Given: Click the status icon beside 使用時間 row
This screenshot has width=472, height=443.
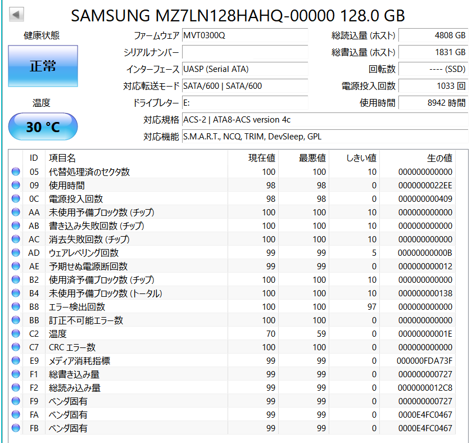Looking at the screenshot, I should tap(16, 186).
